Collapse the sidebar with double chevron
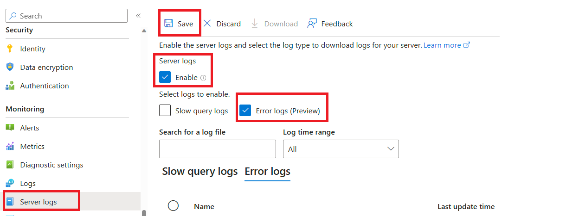Image resolution: width=566 pixels, height=216 pixels. pos(138,16)
